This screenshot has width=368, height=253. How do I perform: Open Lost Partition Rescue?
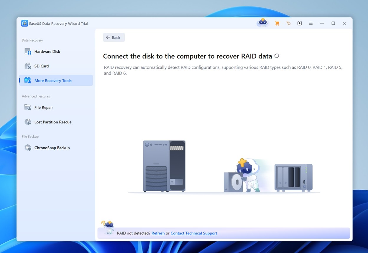pyautogui.click(x=56, y=122)
